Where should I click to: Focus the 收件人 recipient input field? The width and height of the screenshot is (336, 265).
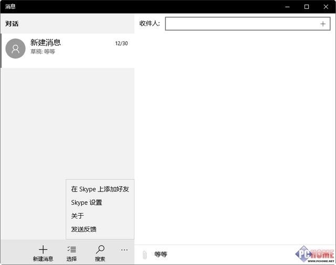[247, 24]
